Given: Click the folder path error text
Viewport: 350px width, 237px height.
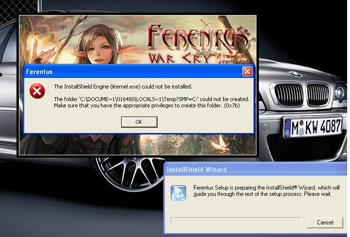Looking at the screenshot, I should (x=151, y=99).
